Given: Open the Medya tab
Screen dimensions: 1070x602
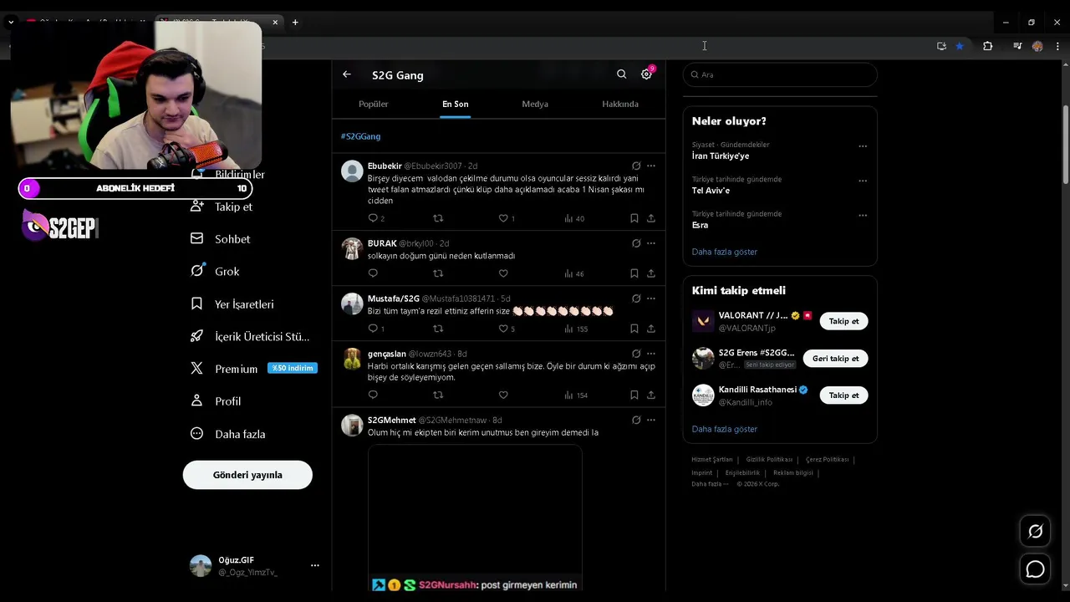Looking at the screenshot, I should coord(535,104).
